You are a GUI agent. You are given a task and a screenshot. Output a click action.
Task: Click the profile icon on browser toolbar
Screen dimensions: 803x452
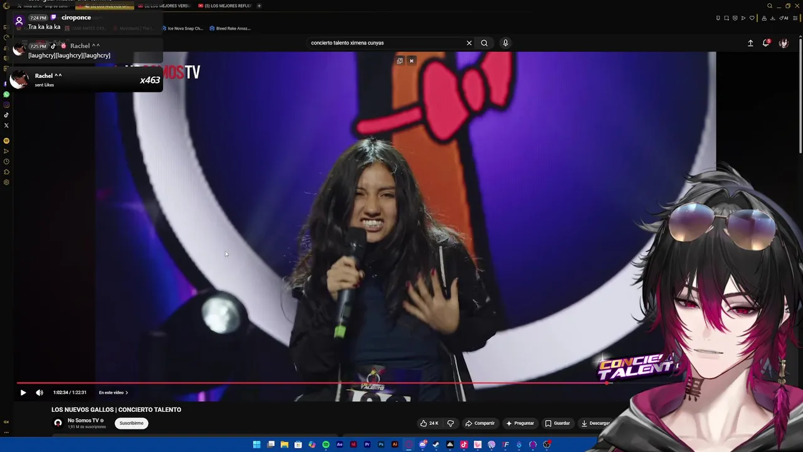point(764,18)
